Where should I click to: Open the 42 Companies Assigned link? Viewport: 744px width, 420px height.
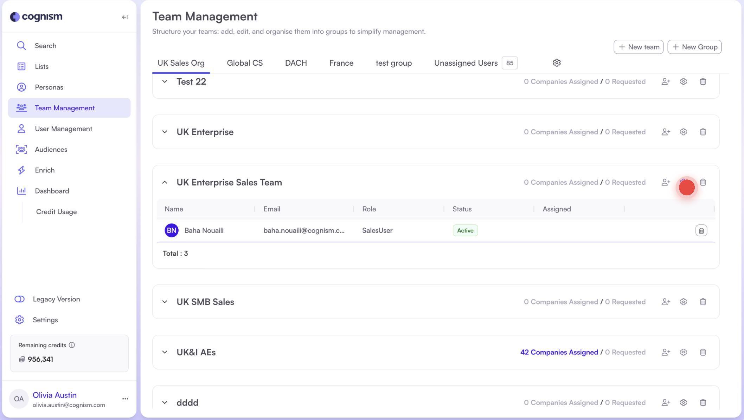[x=559, y=352]
